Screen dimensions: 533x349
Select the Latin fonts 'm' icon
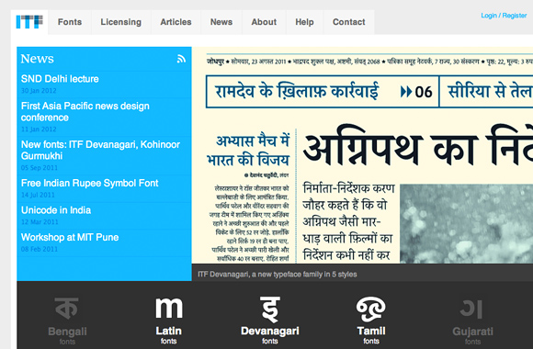pyautogui.click(x=168, y=308)
